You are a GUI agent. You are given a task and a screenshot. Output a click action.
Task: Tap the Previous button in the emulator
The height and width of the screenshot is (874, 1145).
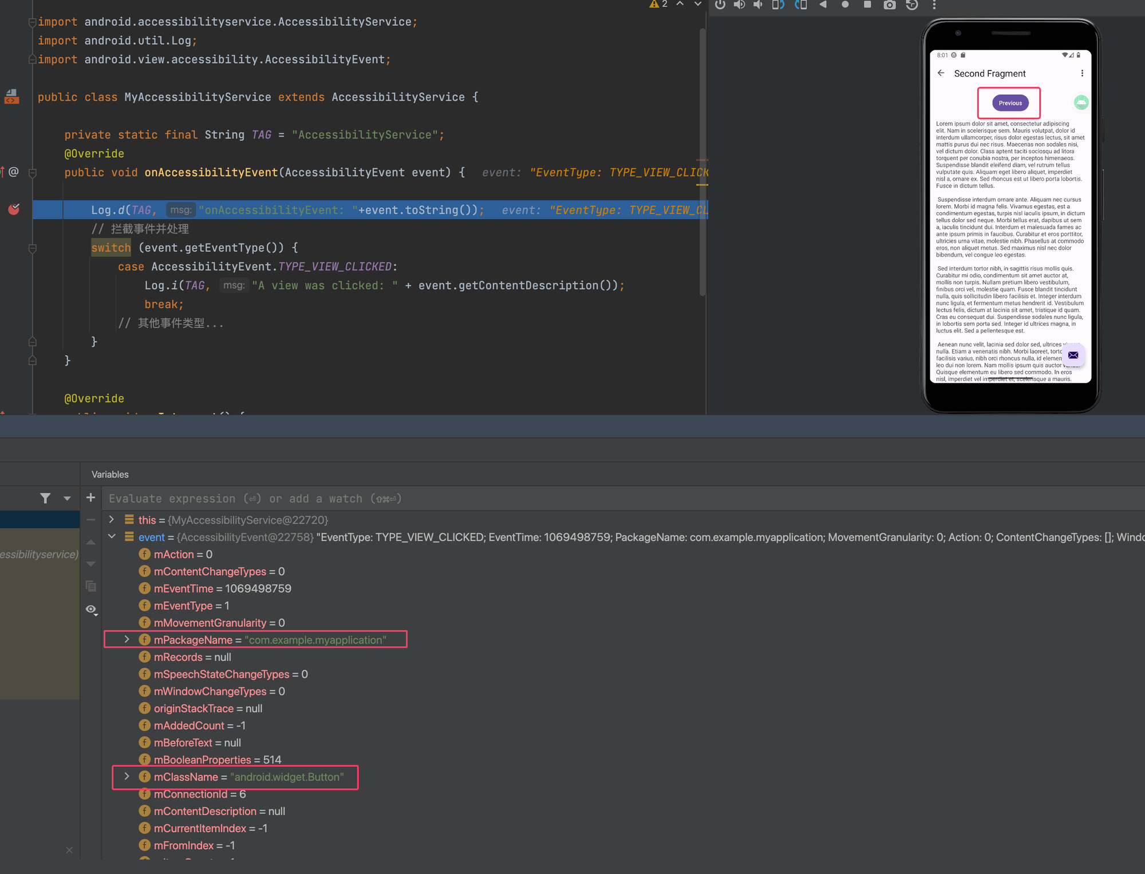coord(1010,103)
